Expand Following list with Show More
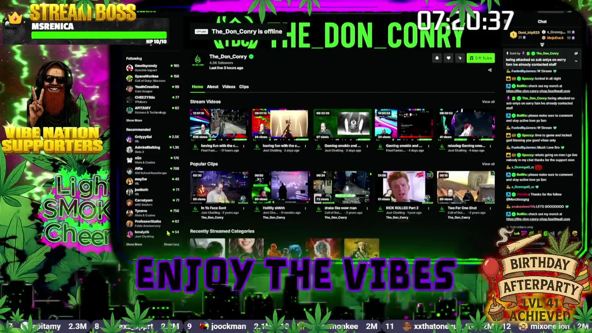The height and width of the screenshot is (333, 592). [134, 120]
